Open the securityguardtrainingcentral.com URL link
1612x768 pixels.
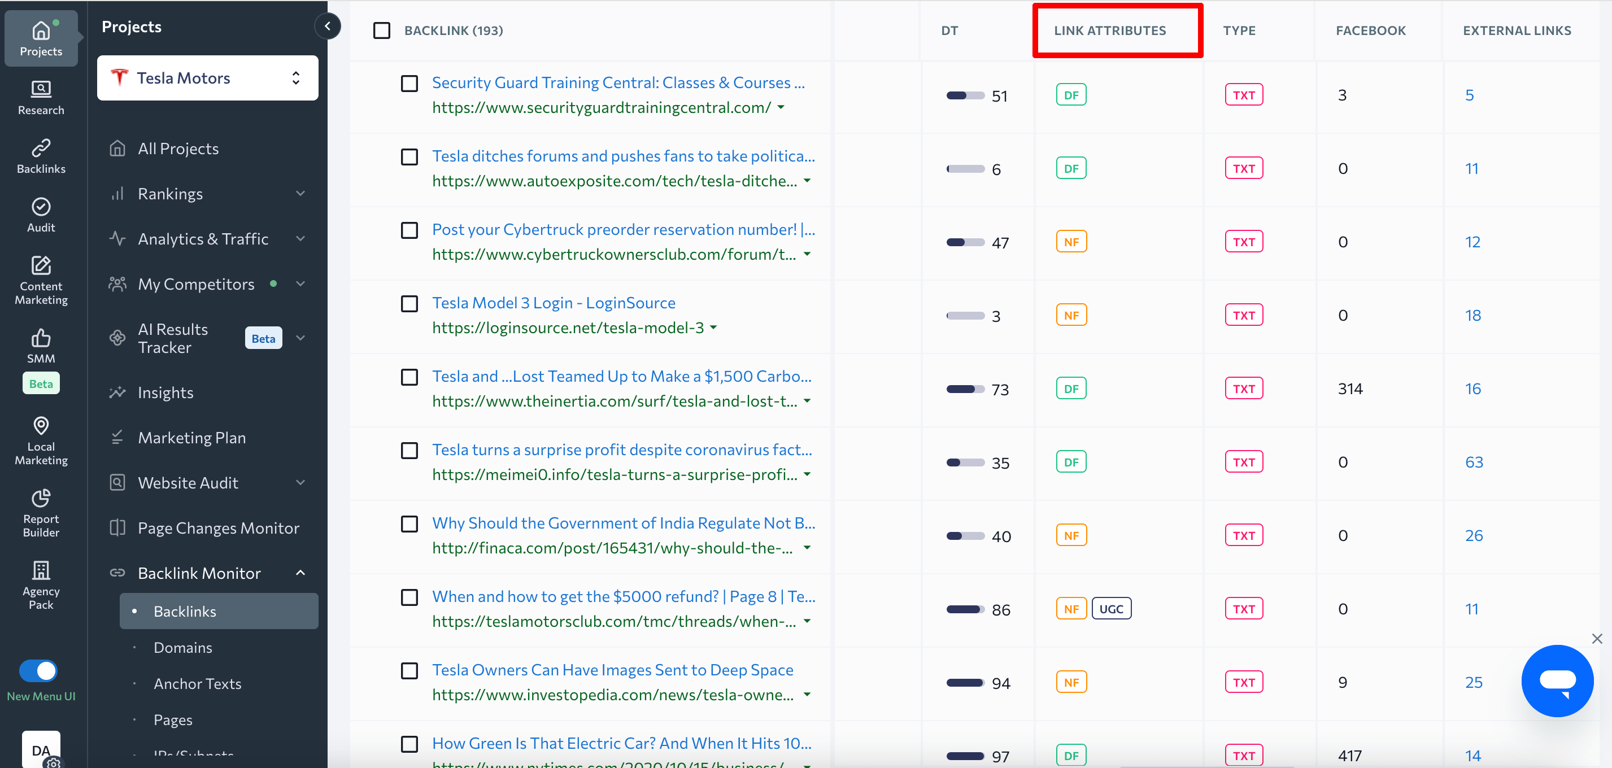click(x=602, y=107)
